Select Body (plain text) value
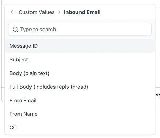160x138 pixels. 80,73
